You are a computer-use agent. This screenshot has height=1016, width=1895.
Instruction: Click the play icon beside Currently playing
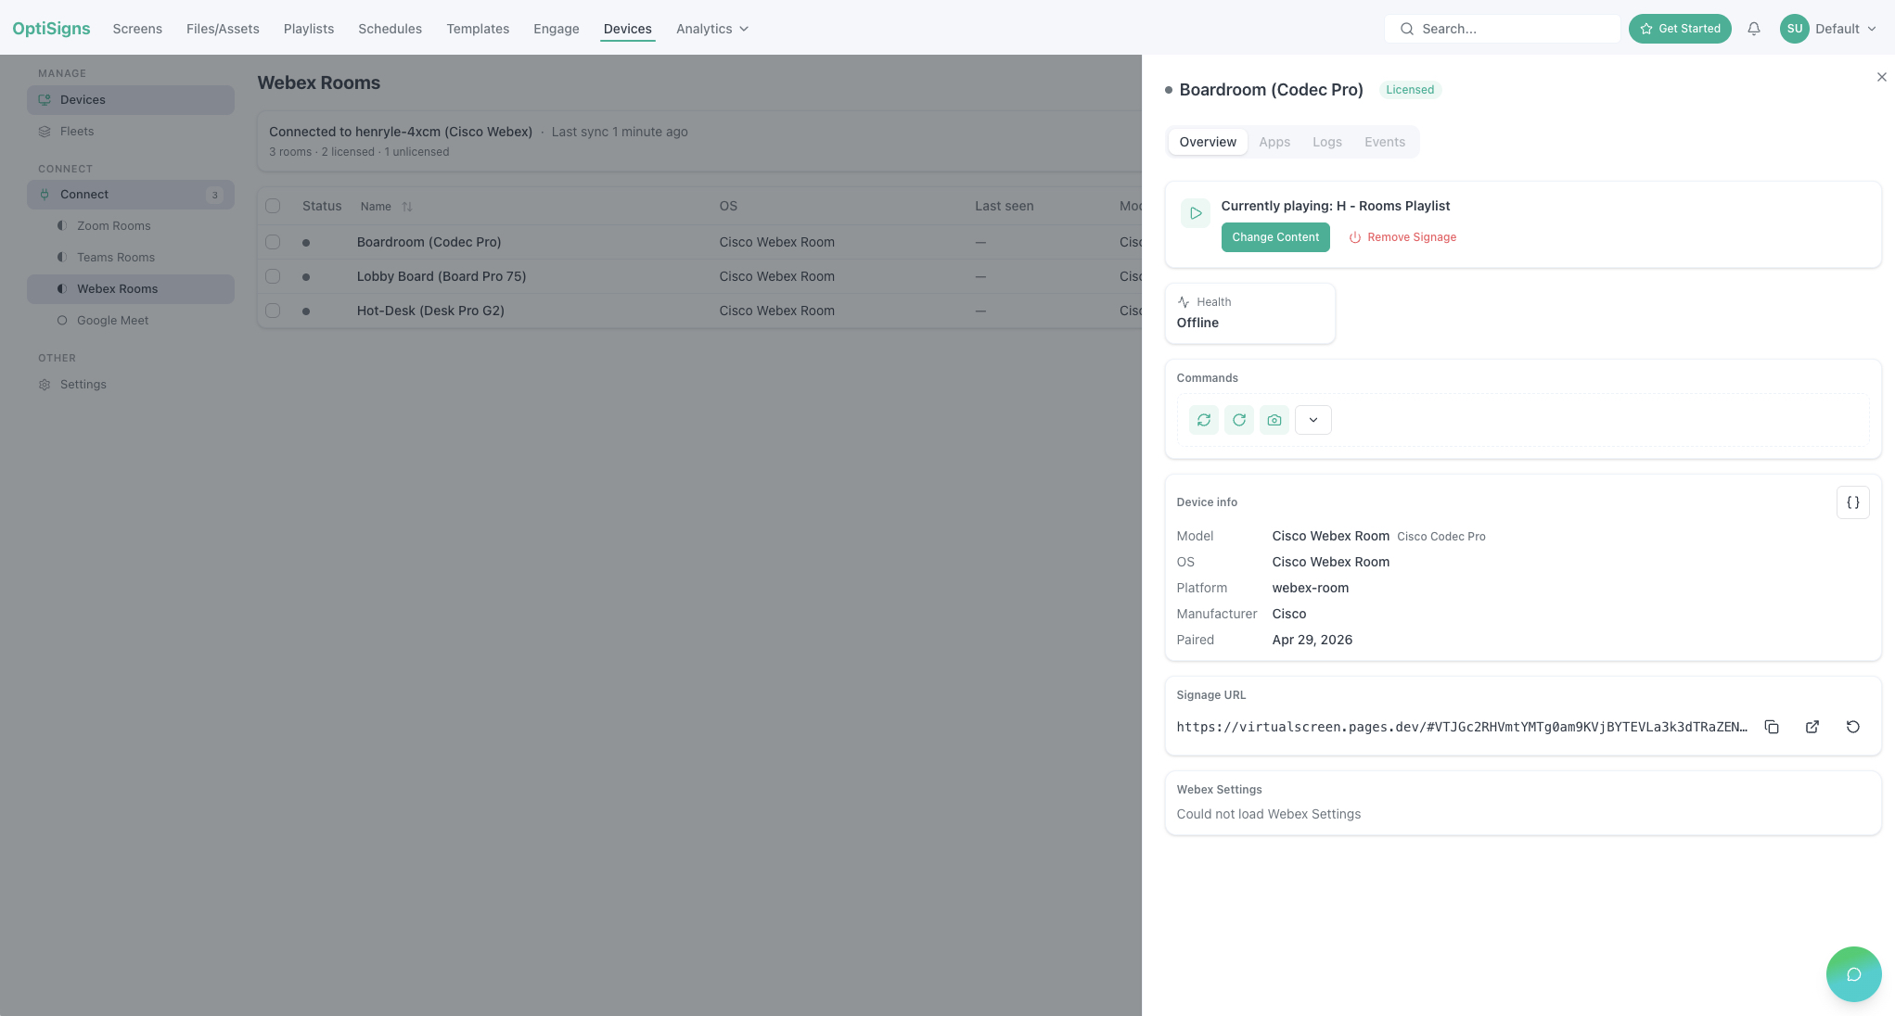[x=1196, y=213]
